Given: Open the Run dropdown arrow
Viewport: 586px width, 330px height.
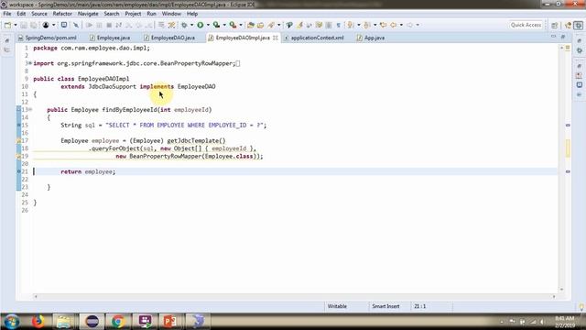Looking at the screenshot, I should coord(208,25).
